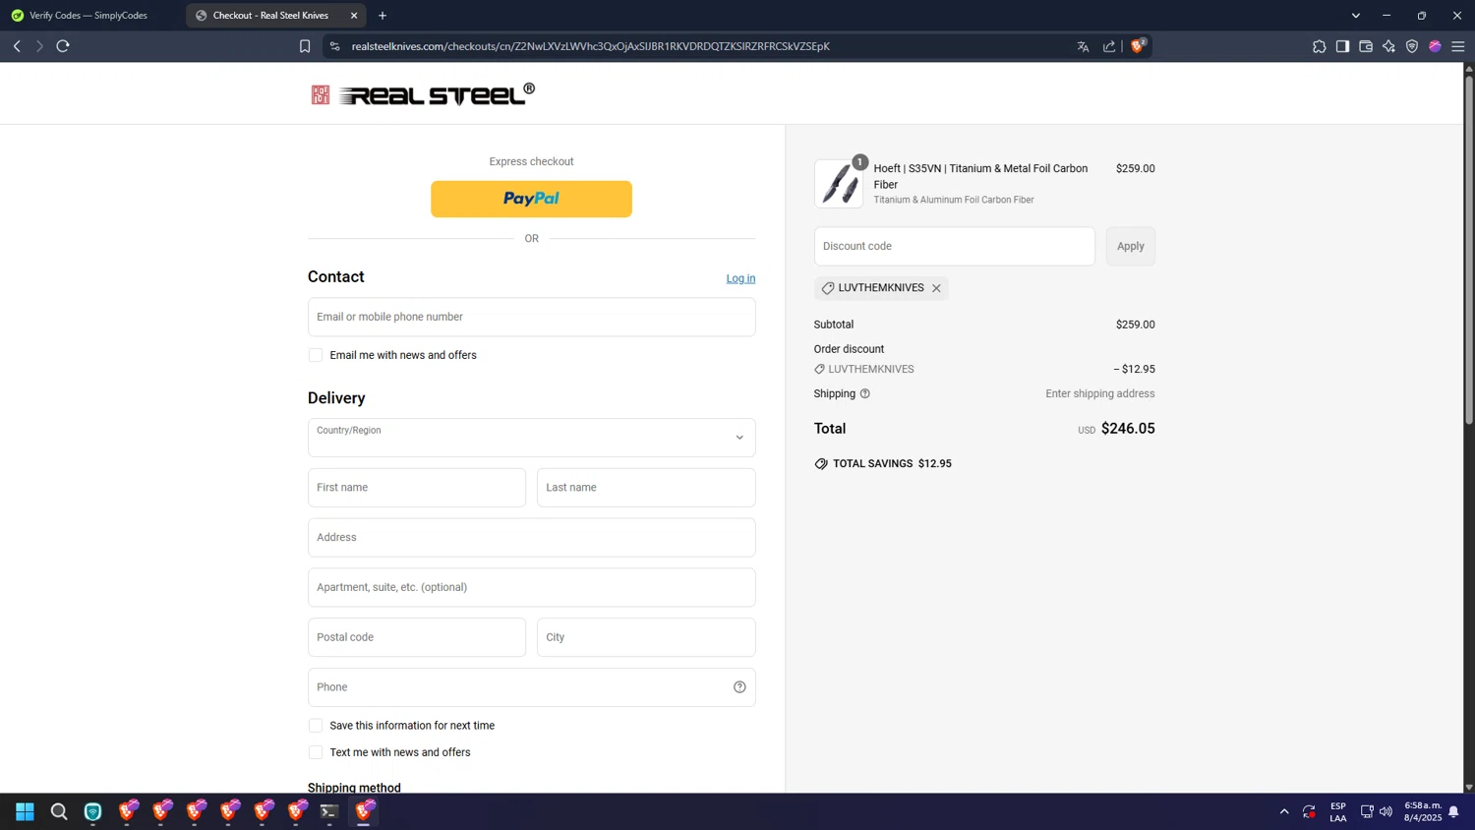
Task: Open the extensions puzzle icon
Action: click(x=1320, y=46)
